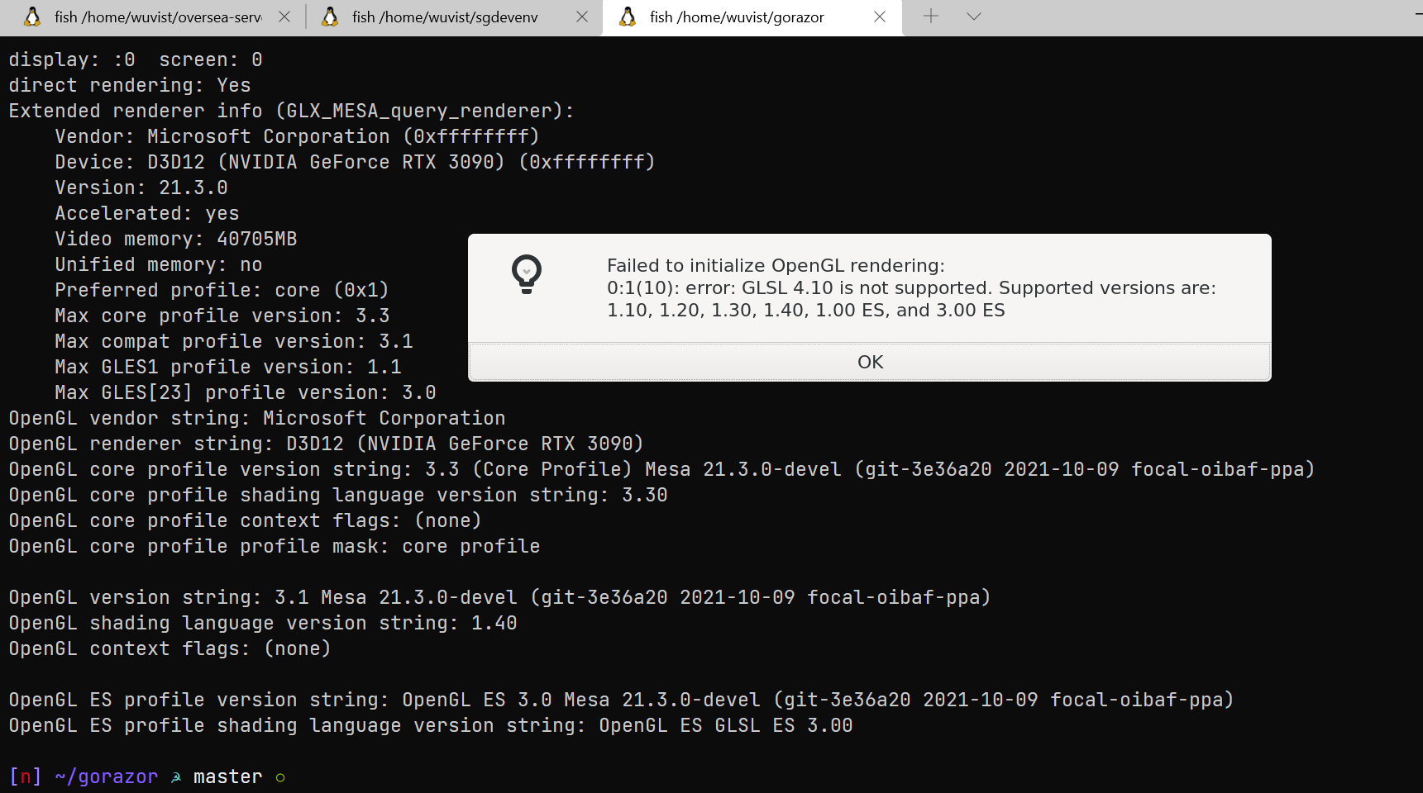
Task: Close the gorazor tab
Action: (879, 17)
